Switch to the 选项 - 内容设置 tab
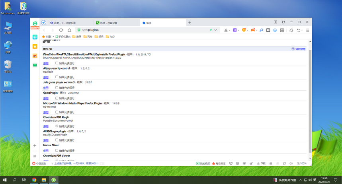Viewport: 342px width, 184px height. (117, 23)
